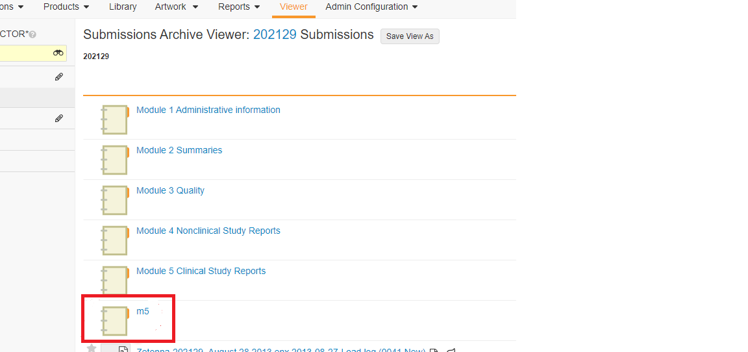This screenshot has width=748, height=352.
Task: Open the 202129 link in the page title
Action: (275, 35)
